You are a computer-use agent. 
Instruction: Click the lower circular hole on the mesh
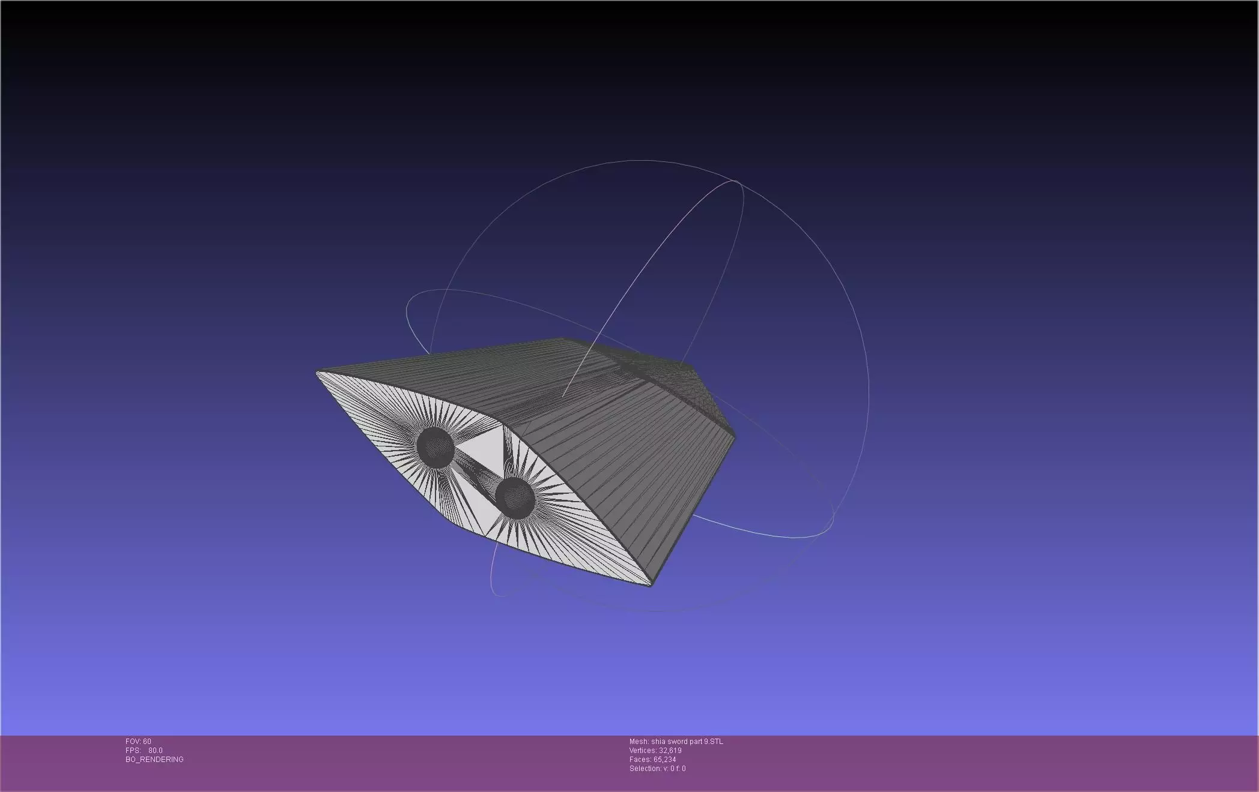(515, 498)
